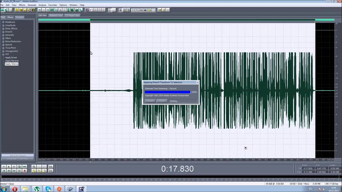Open uTorrent from the taskbar
This screenshot has width=342, height=192.
37,189
